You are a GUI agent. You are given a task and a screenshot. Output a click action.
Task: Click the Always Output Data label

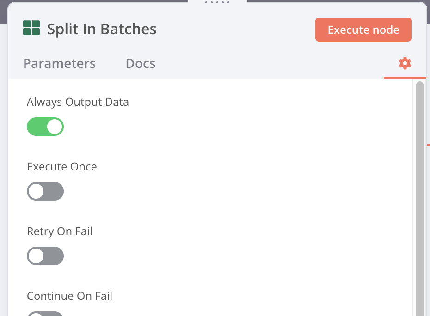click(78, 102)
